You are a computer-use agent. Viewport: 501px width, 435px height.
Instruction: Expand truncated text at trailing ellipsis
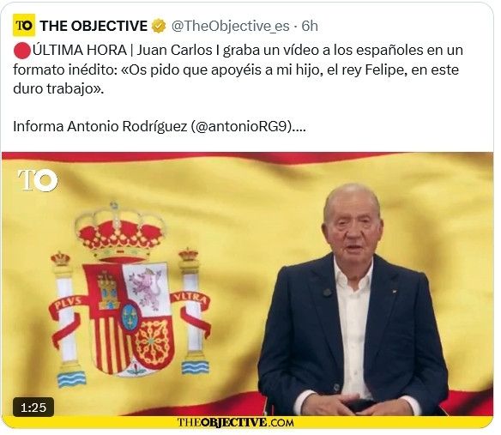(300, 129)
